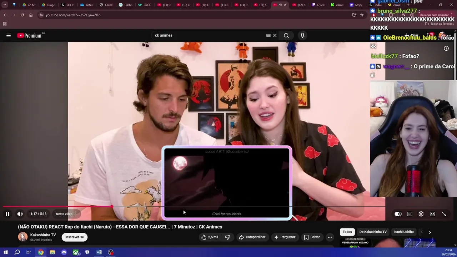Switch to the SHEIN browser tab

(68, 5)
